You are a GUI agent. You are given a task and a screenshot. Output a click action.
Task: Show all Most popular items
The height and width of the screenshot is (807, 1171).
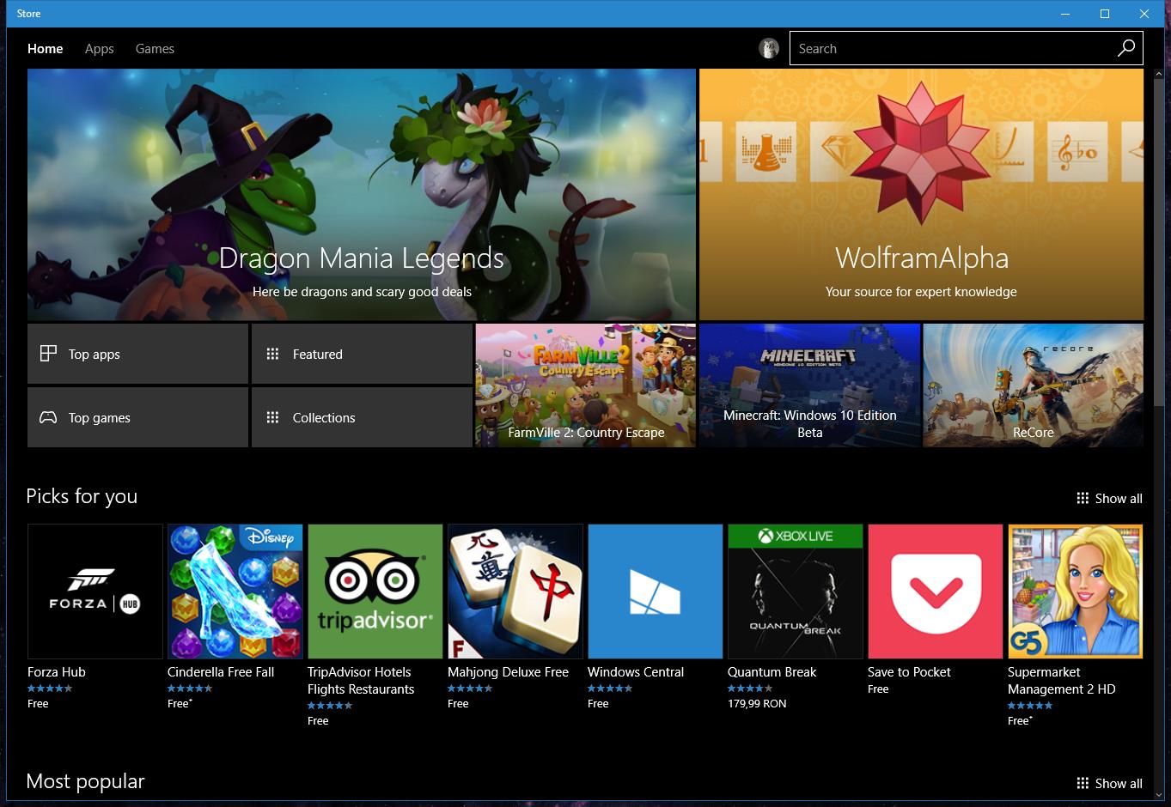[x=1109, y=783]
